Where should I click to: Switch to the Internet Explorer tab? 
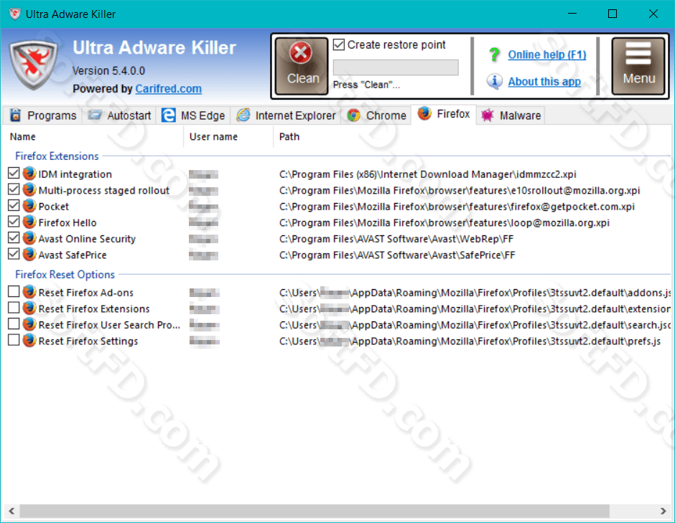pos(285,116)
